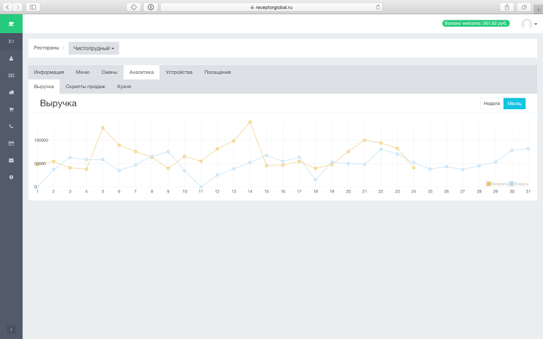Open the user avatar account menu
543x339 pixels.
coord(529,24)
